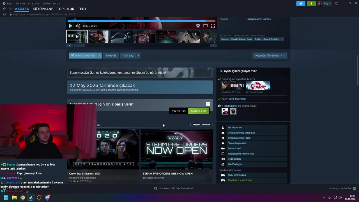This screenshot has width=359, height=202.
Task: Open The Quarry similar game thumbnail
Action: tap(258, 86)
